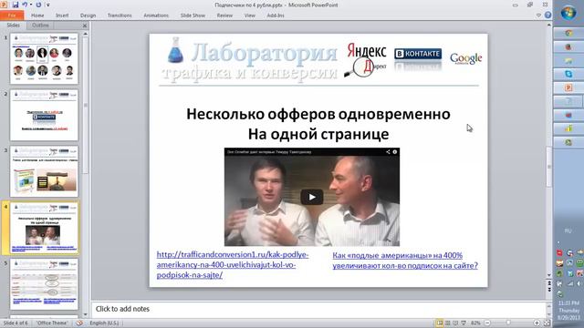The width and height of the screenshot is (584, 328).
Task: Click the ВКонтакте logo on slide
Action: (418, 54)
